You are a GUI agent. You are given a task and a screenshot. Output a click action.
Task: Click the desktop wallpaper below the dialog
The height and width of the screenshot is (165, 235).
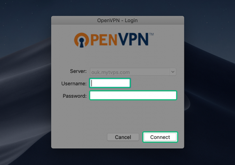[x=117, y=157]
